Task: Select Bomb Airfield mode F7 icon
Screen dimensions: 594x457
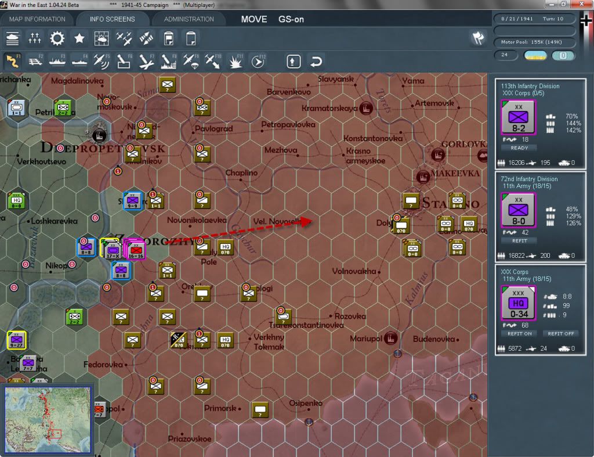Action: (x=146, y=61)
